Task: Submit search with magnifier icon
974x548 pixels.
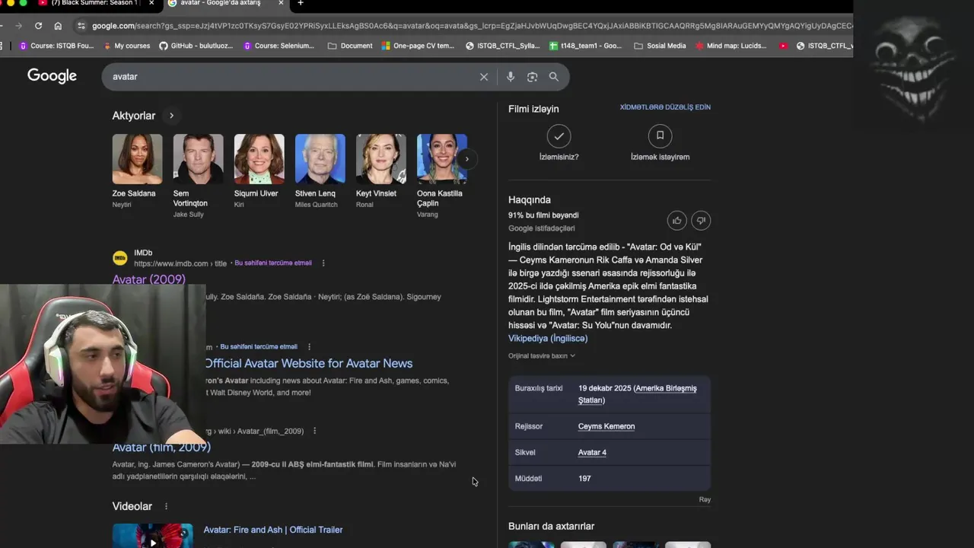Action: 554,77
